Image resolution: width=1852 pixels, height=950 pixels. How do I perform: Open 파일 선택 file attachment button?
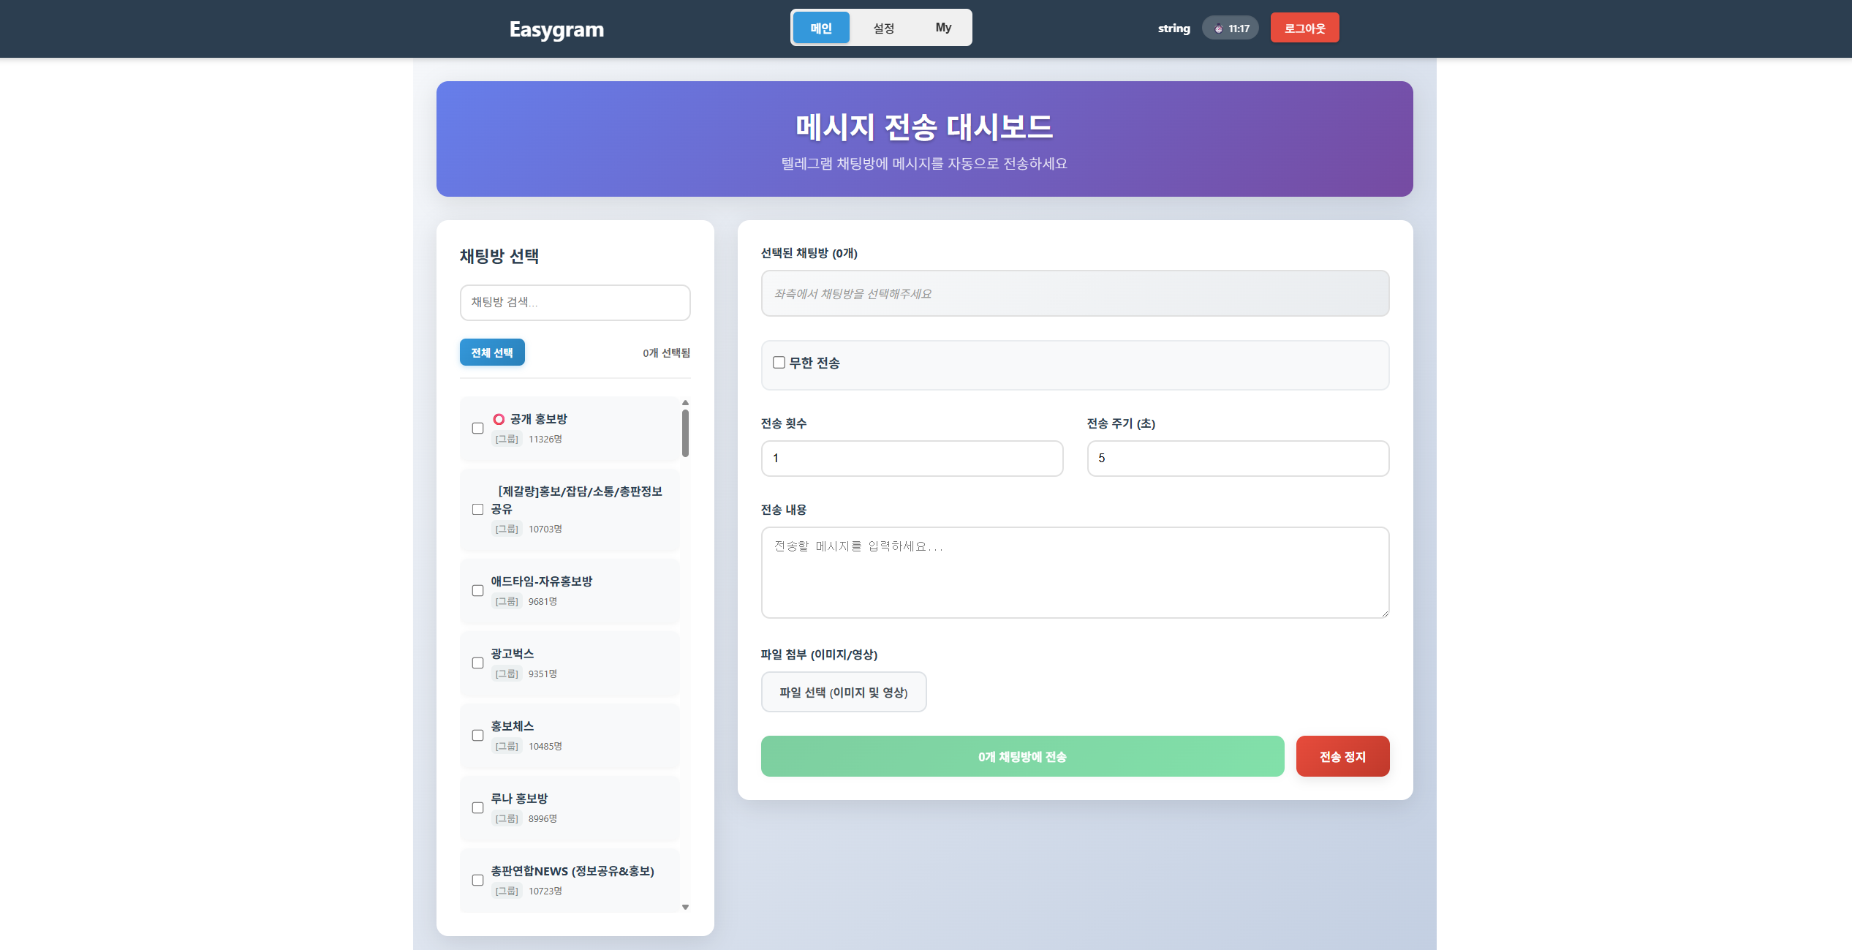[x=843, y=692]
